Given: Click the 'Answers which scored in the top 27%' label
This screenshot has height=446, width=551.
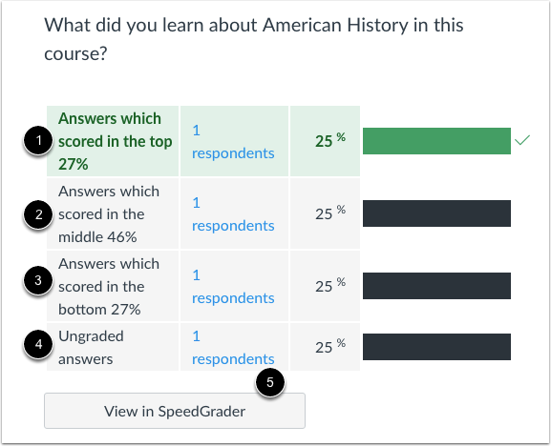Looking at the screenshot, I should pyautogui.click(x=115, y=141).
